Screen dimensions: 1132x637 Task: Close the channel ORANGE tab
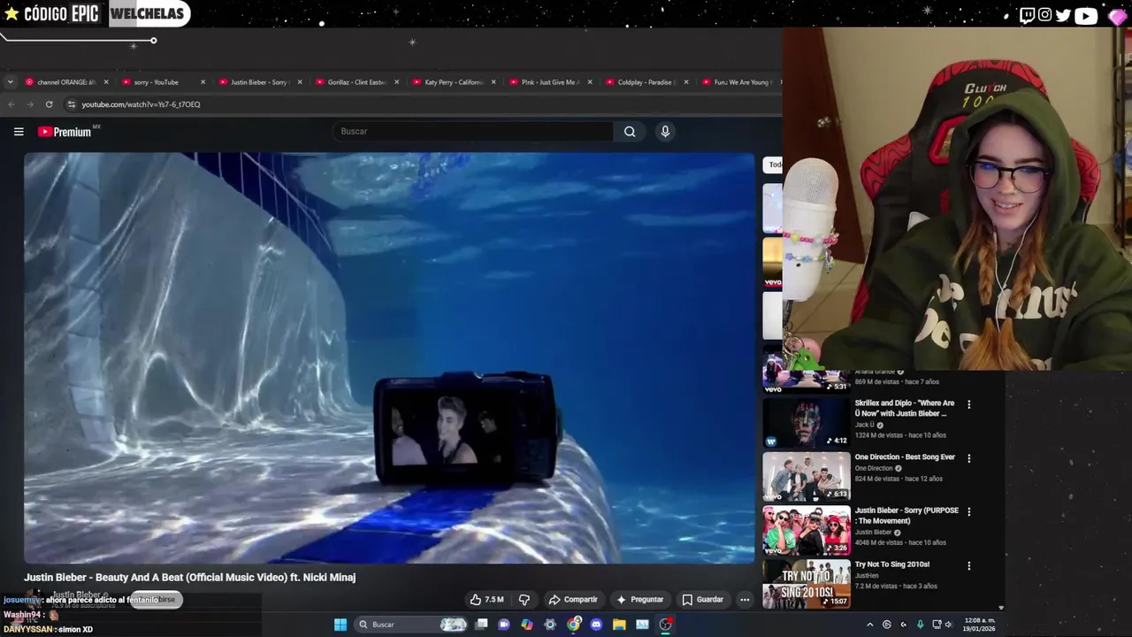(106, 82)
